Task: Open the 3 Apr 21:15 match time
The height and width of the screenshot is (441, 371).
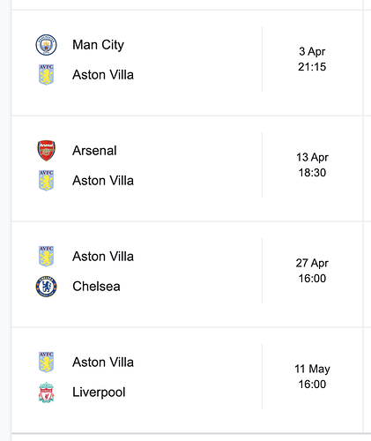Action: coord(312,59)
